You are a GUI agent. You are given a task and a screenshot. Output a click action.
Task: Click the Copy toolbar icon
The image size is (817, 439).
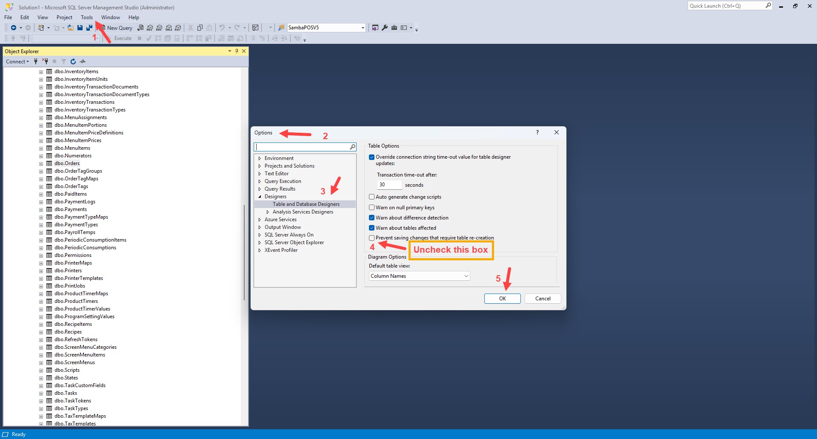(200, 28)
